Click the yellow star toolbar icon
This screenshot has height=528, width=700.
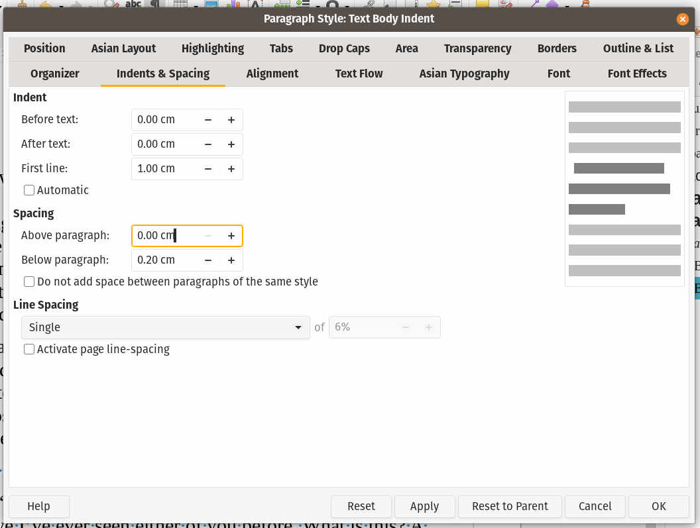(433, 5)
